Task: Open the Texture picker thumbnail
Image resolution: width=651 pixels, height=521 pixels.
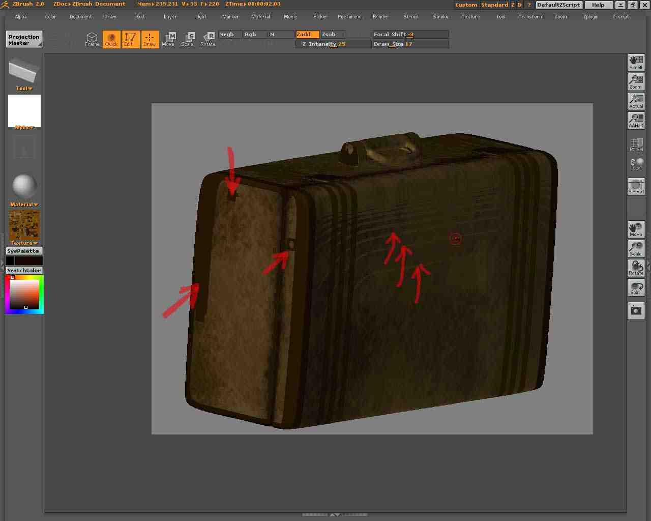Action: point(24,225)
